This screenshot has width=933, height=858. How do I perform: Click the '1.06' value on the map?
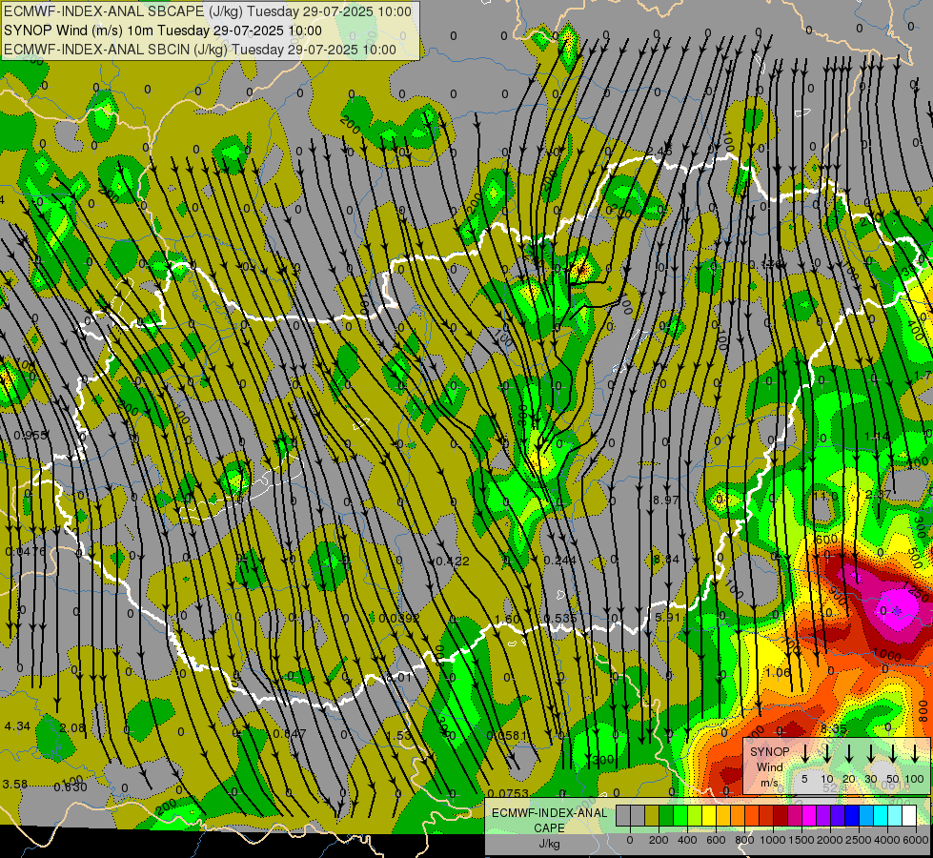click(779, 672)
